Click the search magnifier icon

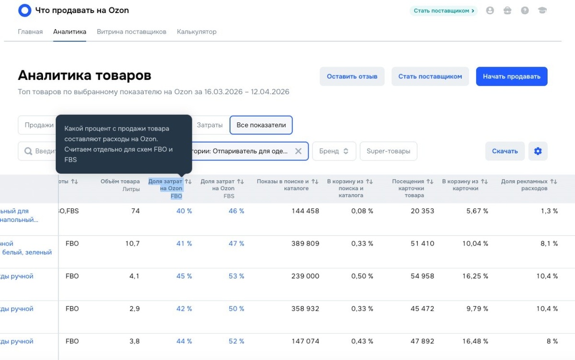(28, 151)
